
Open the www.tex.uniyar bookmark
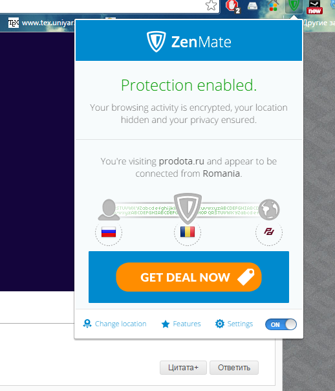tap(41, 23)
